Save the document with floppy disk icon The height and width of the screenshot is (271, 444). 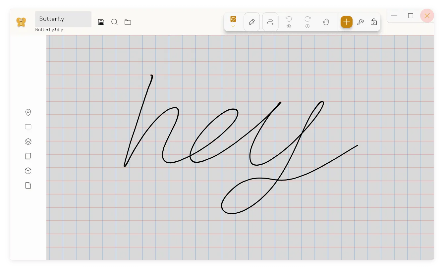click(x=101, y=22)
